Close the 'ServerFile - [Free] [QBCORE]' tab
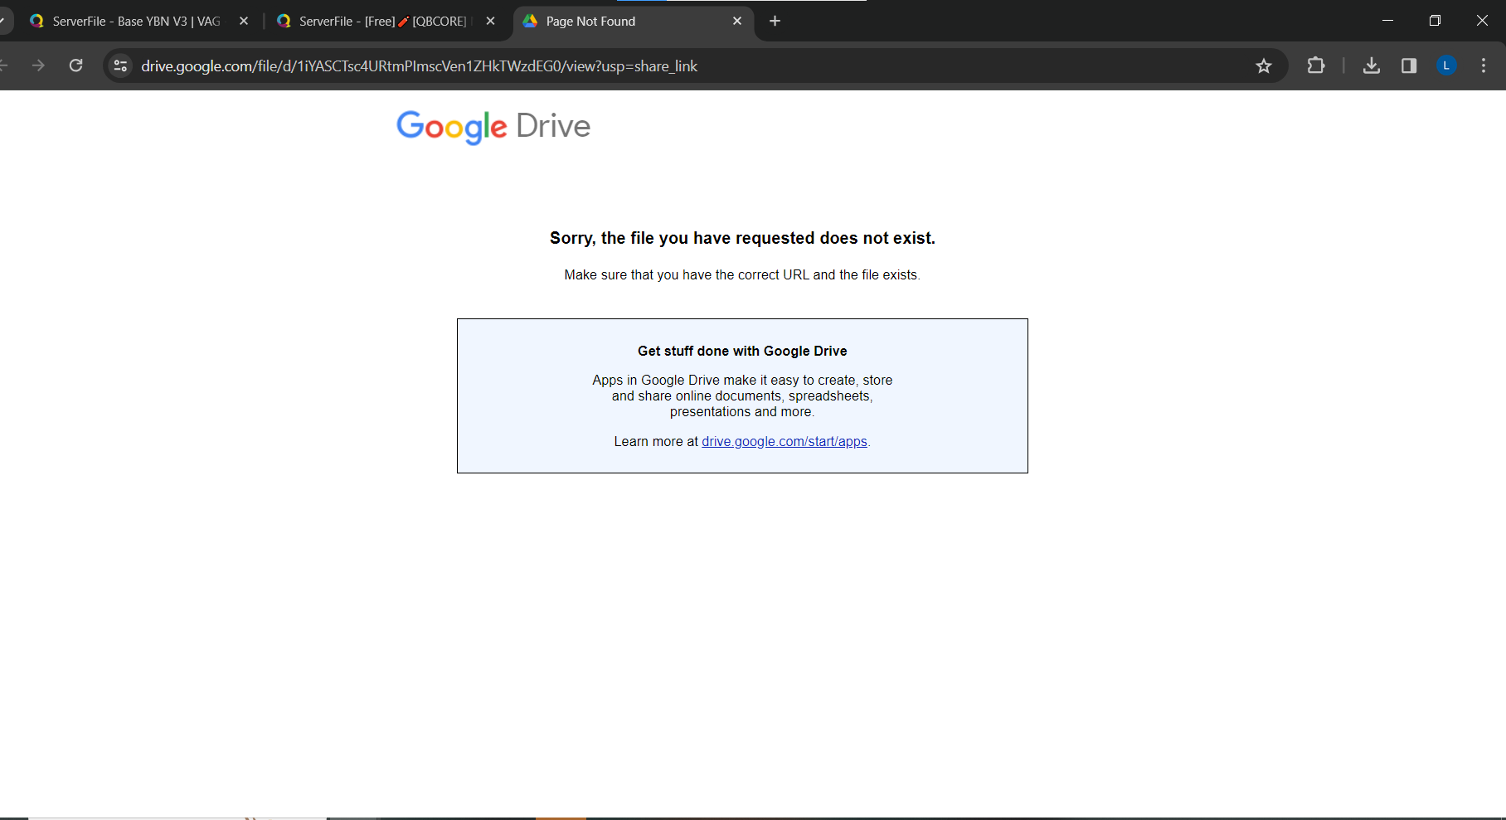Viewport: 1506px width, 820px height. [491, 22]
